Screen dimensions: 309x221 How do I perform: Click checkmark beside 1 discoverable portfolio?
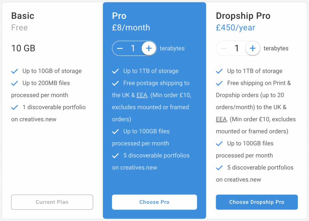[x=14, y=107]
